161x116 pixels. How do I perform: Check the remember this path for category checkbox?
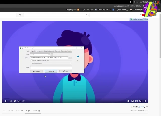[32, 60]
